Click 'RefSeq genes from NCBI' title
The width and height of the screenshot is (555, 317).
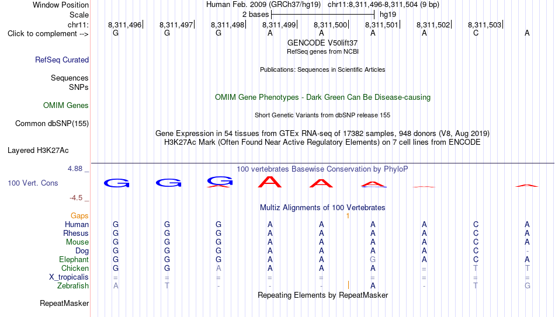[x=322, y=51]
